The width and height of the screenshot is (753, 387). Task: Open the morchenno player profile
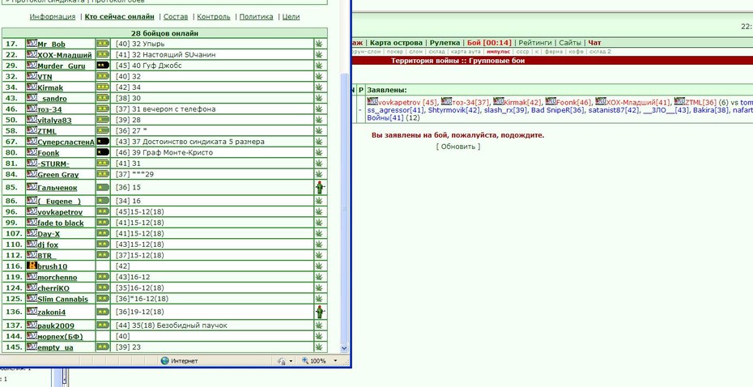[x=57, y=277]
